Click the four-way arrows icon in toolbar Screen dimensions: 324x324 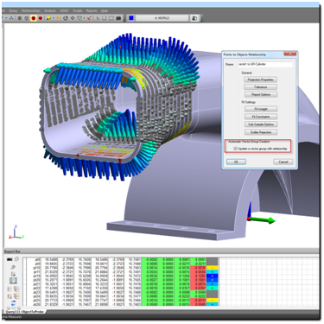click(x=73, y=18)
